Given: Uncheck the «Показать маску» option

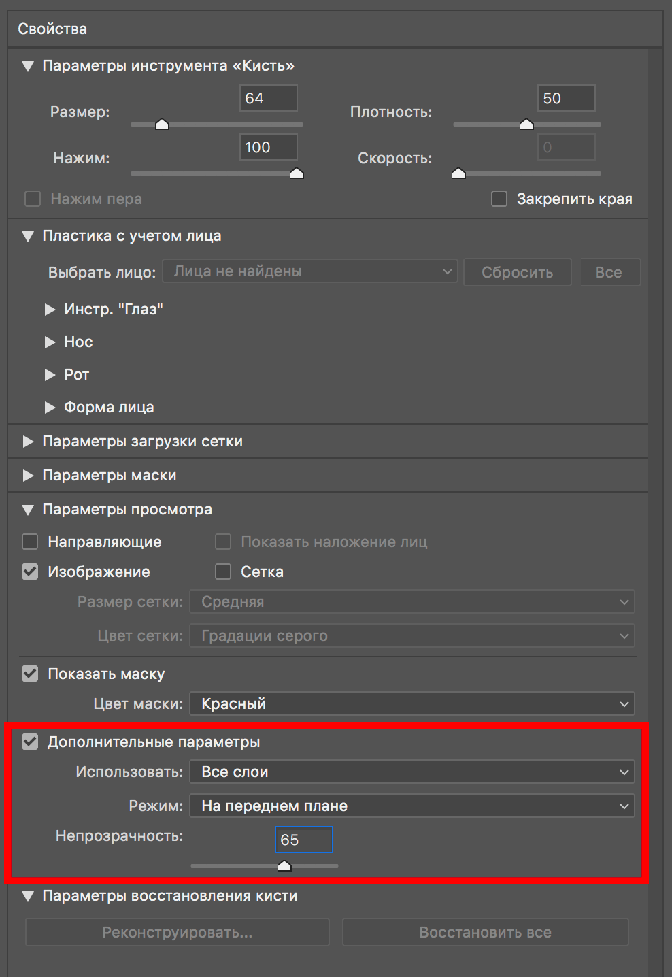Looking at the screenshot, I should (x=30, y=674).
